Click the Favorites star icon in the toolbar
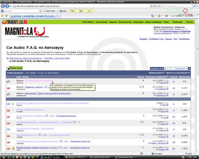The image size is (199, 159). pos(3,15)
